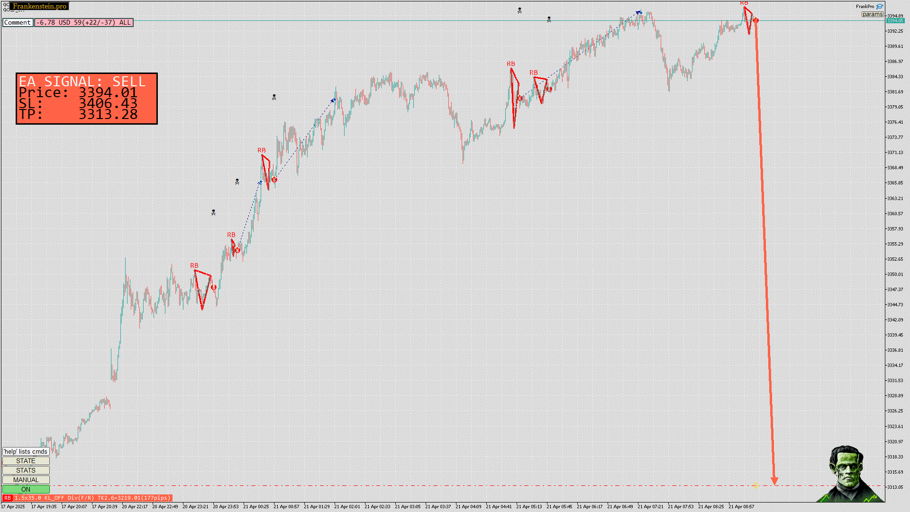Click the 'help' lists cmds input field
The width and height of the screenshot is (910, 512).
(x=26, y=451)
